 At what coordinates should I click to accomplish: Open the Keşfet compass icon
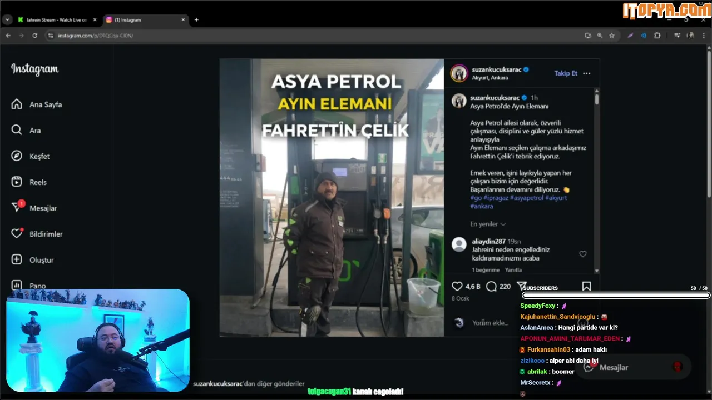[17, 156]
